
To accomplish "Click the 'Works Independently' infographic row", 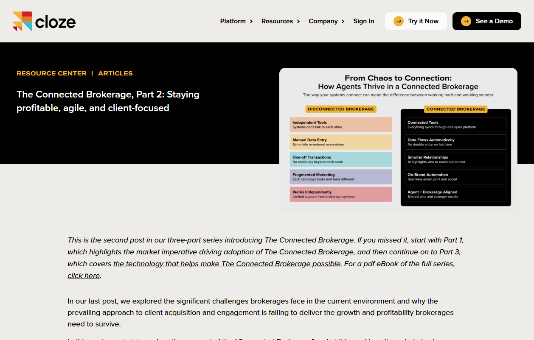I will coord(341,194).
